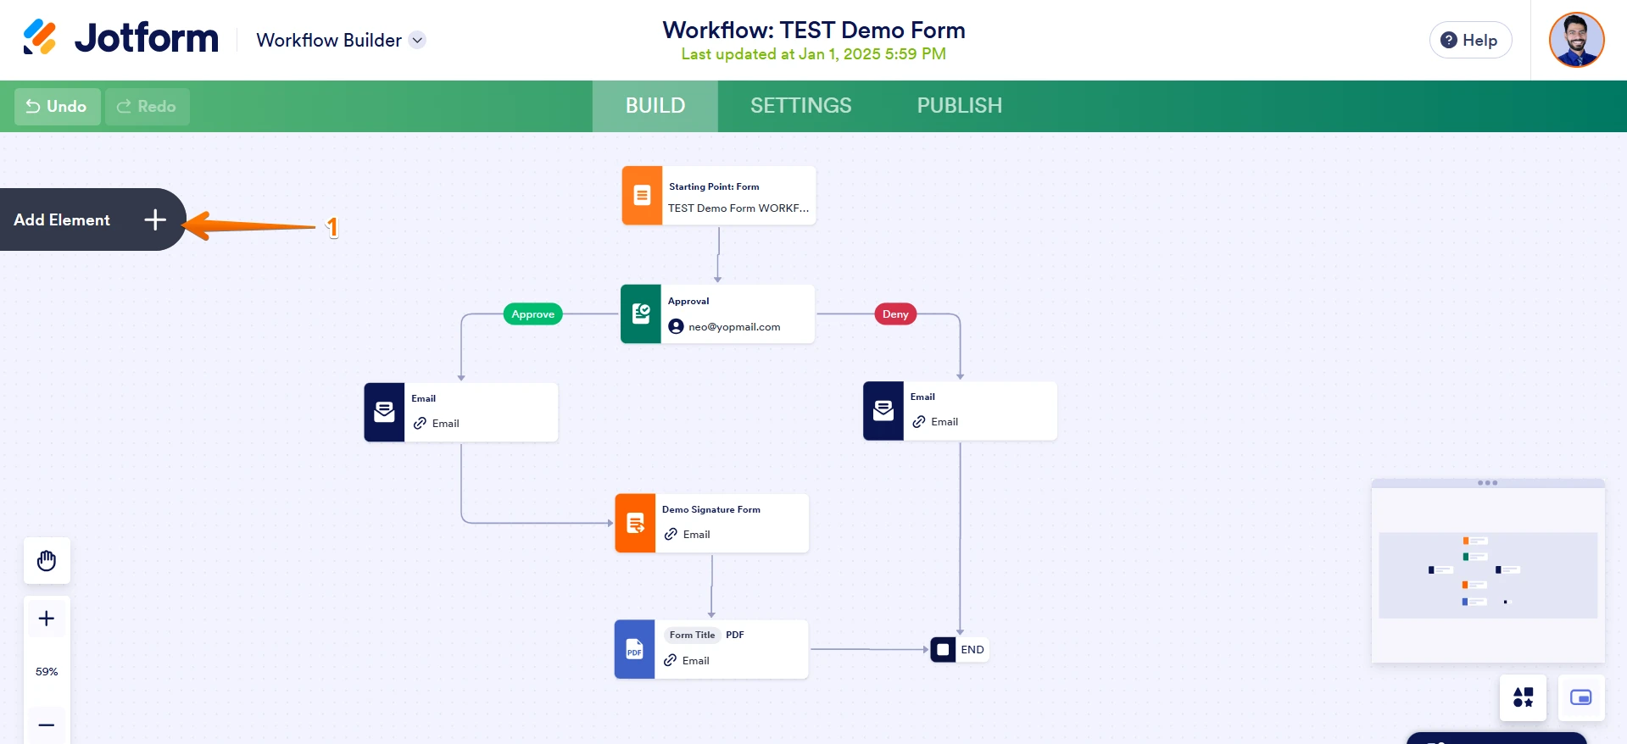Switch to the SETTINGS tab

coord(800,106)
